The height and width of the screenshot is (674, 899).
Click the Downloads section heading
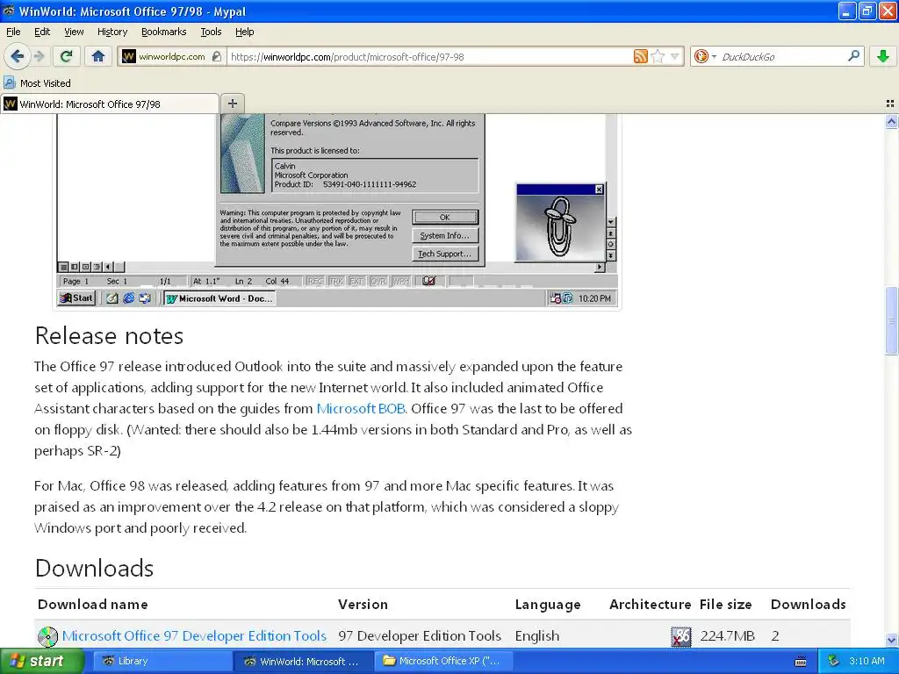94,568
